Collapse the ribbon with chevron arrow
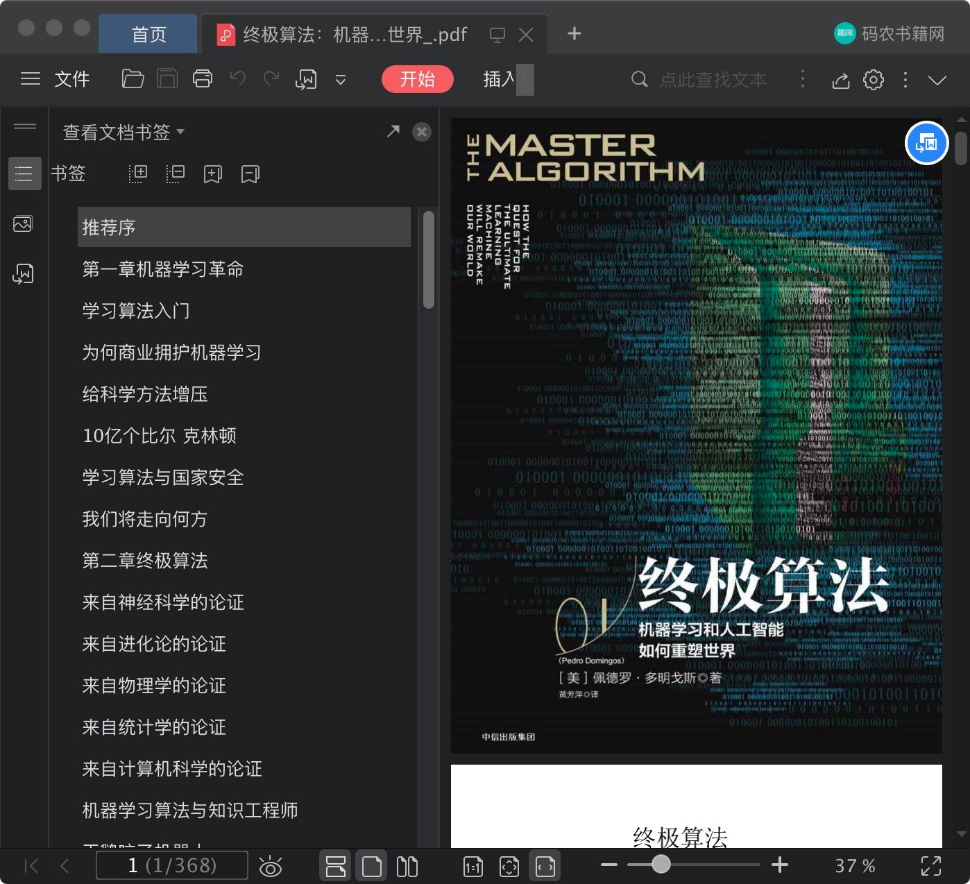 pos(937,80)
